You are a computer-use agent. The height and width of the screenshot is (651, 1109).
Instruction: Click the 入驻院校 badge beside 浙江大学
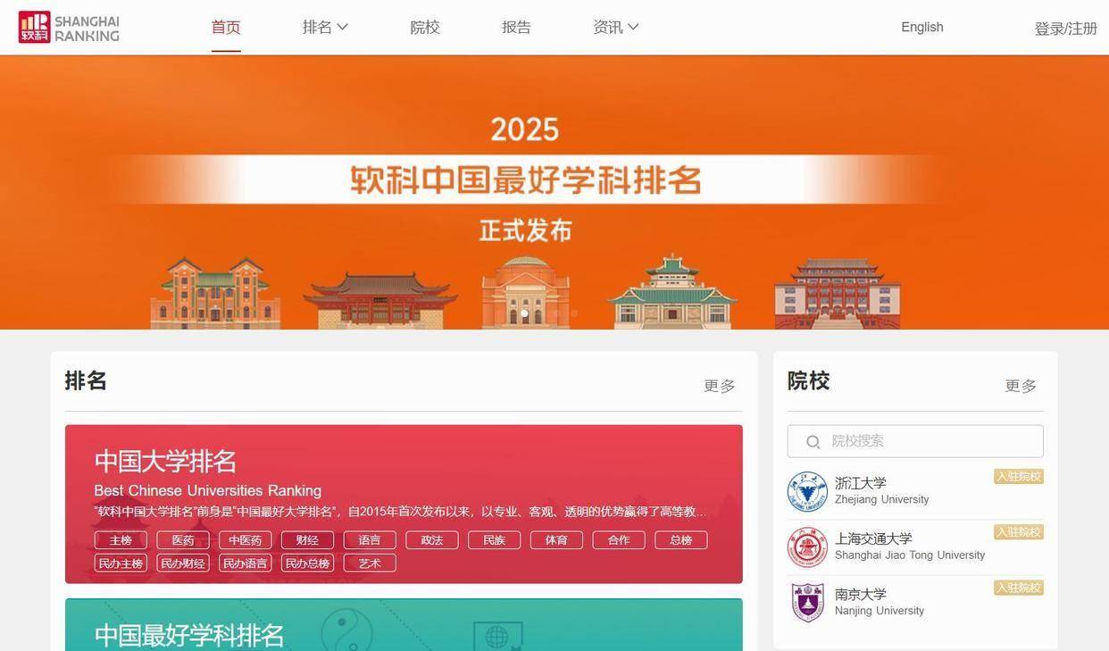pyautogui.click(x=1018, y=477)
